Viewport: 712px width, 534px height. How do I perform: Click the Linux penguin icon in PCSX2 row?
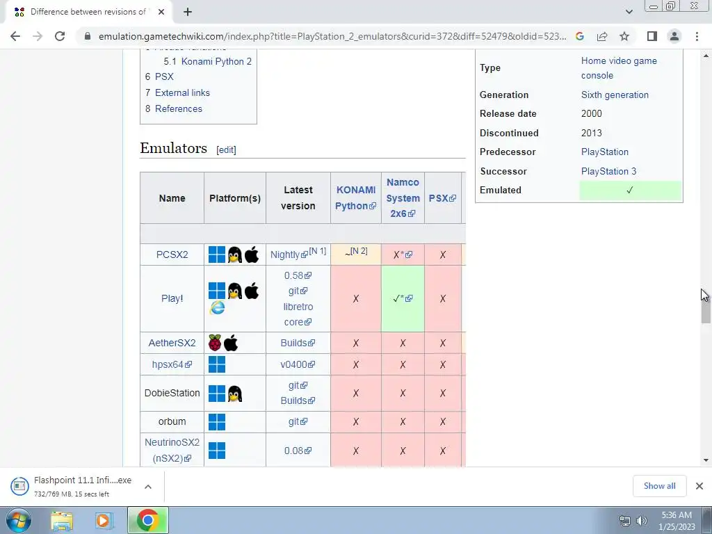pyautogui.click(x=235, y=254)
